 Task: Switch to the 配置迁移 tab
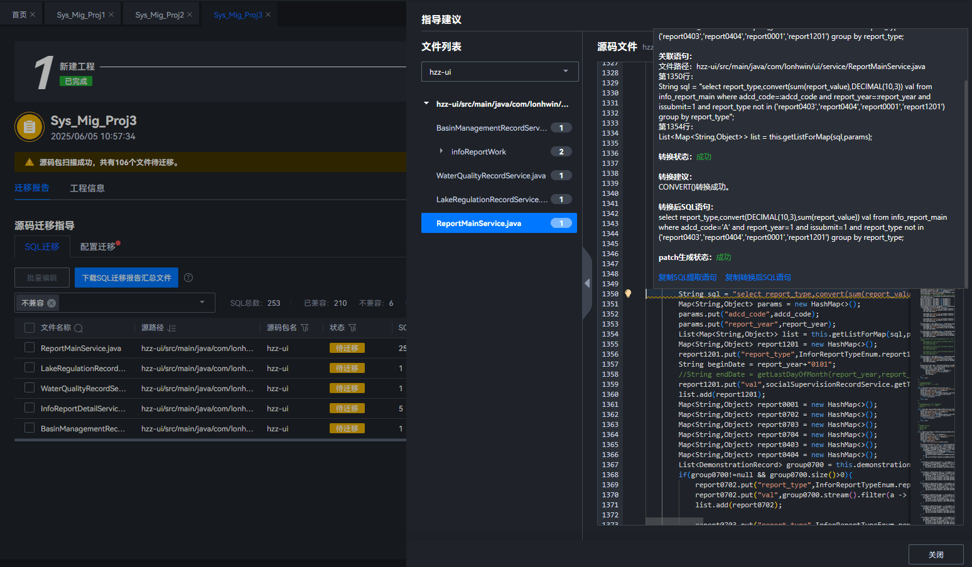click(x=98, y=247)
